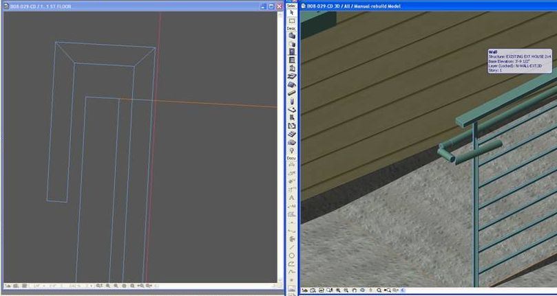Open zoom percentage dropdown arrow in floor plan
This screenshot has width=557, height=296.
pyautogui.click(x=92, y=286)
